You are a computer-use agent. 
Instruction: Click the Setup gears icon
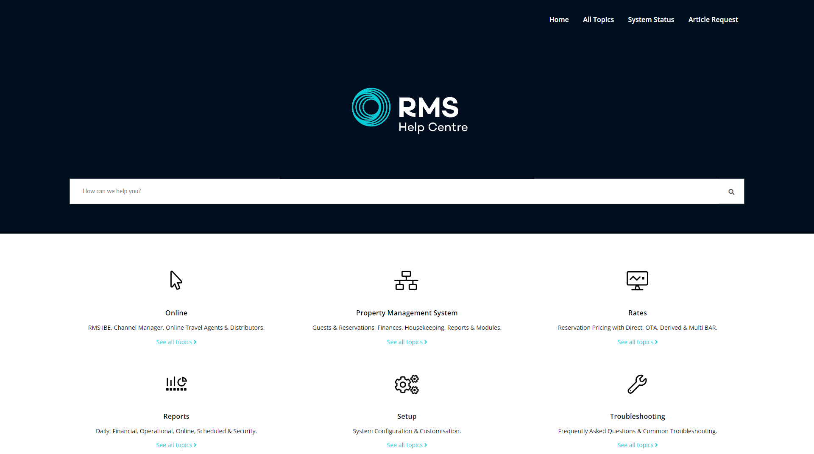[x=407, y=384]
